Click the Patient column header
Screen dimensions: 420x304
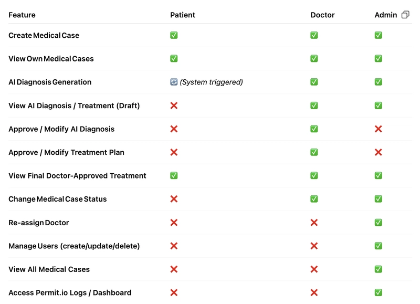pos(183,15)
